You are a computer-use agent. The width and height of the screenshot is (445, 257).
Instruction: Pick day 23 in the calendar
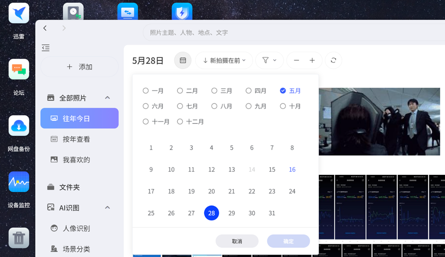click(272, 192)
